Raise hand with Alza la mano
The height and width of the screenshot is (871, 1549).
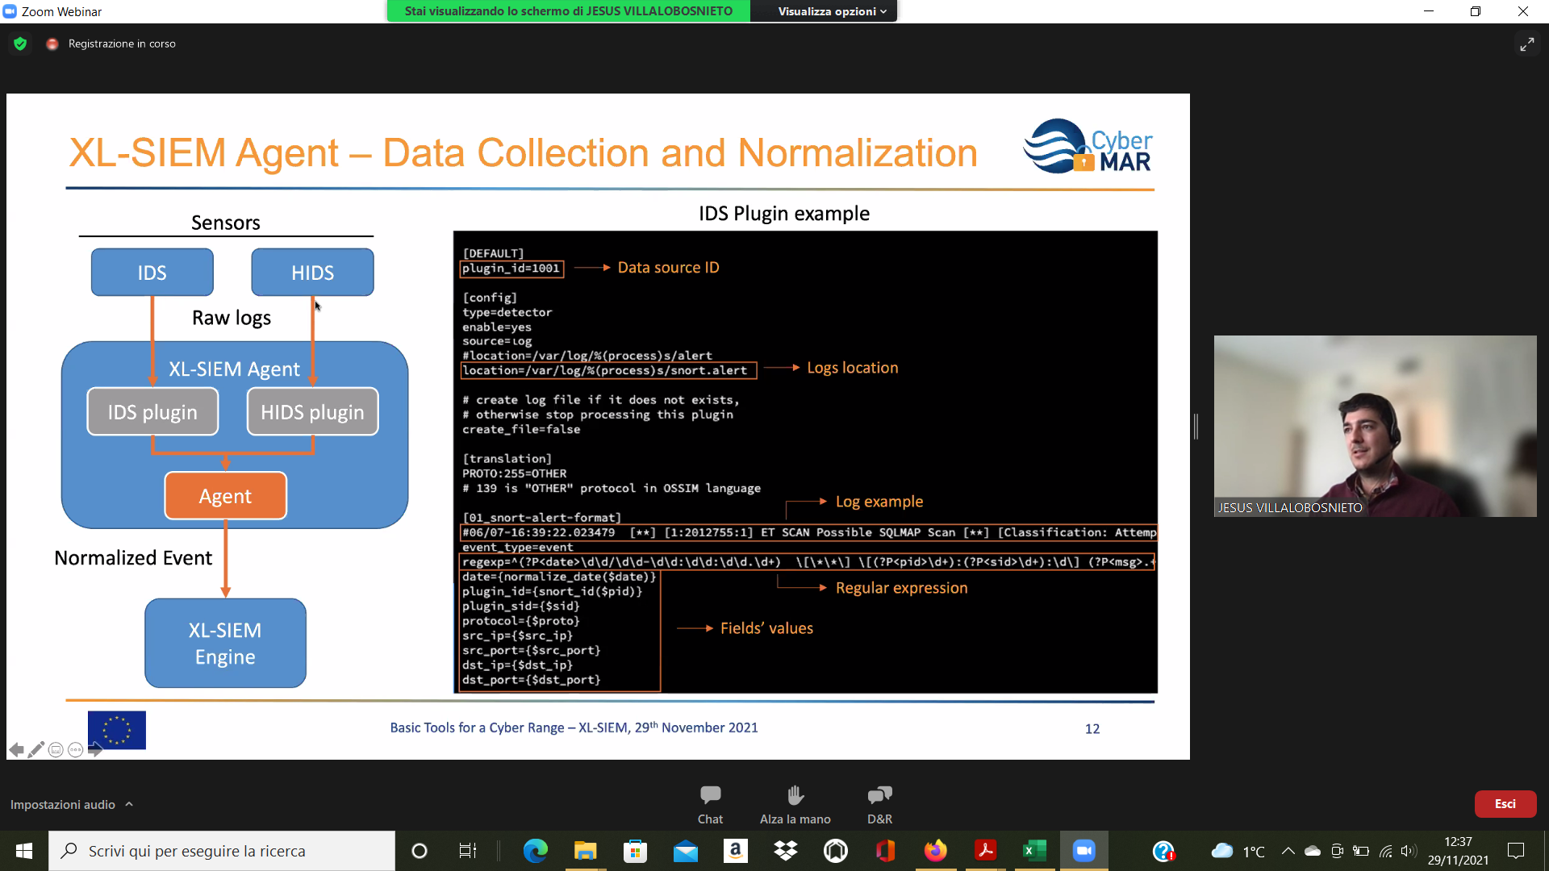point(795,804)
